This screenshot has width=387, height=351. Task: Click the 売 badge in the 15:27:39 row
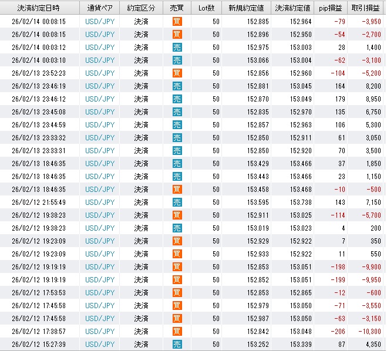177,344
